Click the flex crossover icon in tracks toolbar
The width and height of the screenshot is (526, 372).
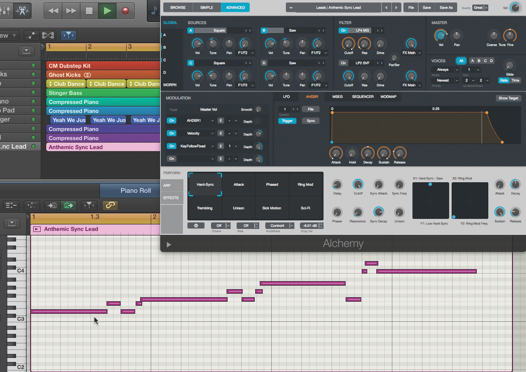point(48,35)
